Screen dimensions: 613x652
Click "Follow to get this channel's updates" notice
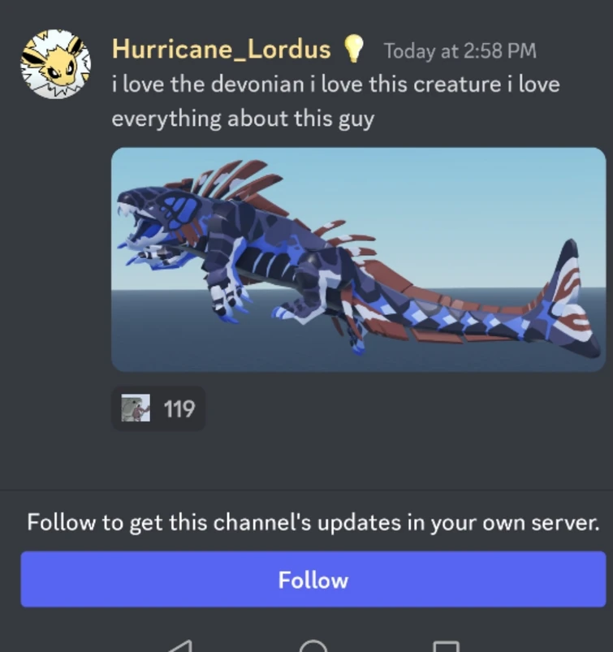point(313,522)
